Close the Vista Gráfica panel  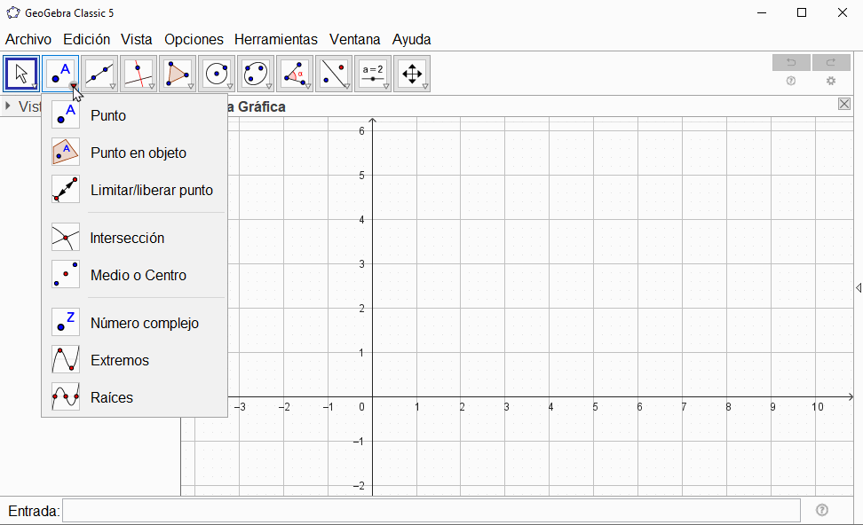[x=843, y=104]
